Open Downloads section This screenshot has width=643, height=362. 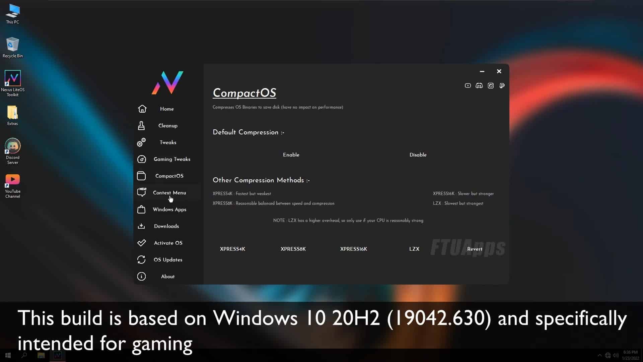[166, 226]
